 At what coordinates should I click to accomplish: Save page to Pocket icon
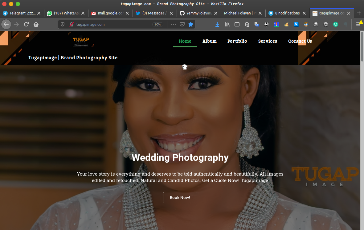point(182,24)
